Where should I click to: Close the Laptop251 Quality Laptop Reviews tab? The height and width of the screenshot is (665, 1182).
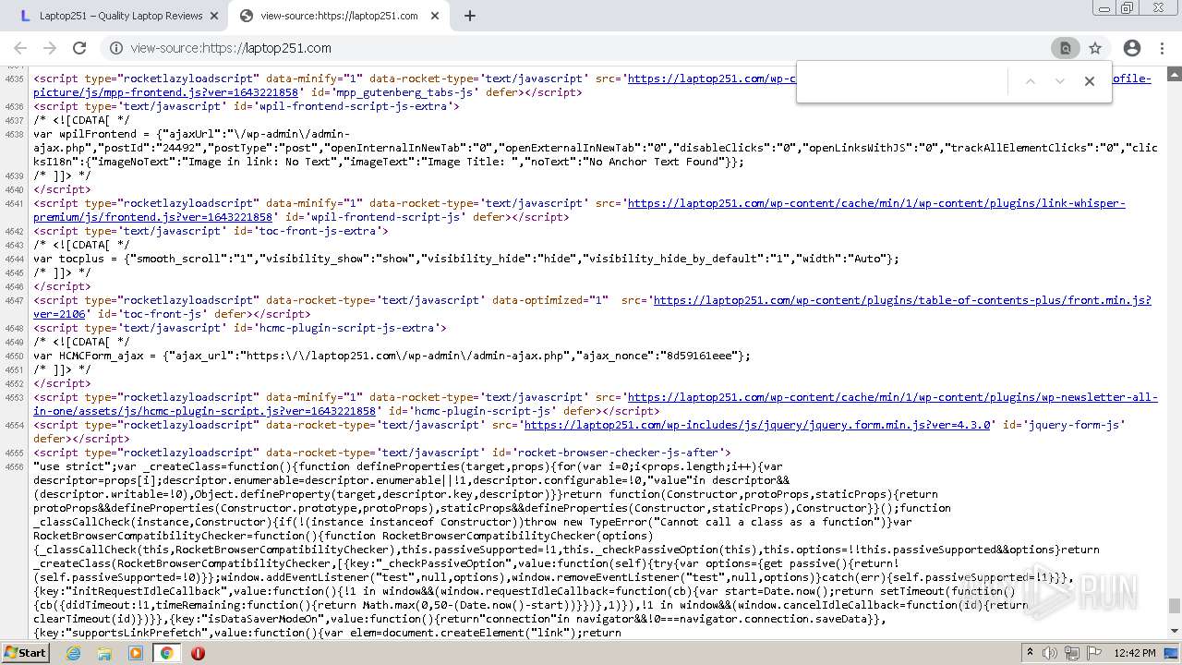click(214, 16)
